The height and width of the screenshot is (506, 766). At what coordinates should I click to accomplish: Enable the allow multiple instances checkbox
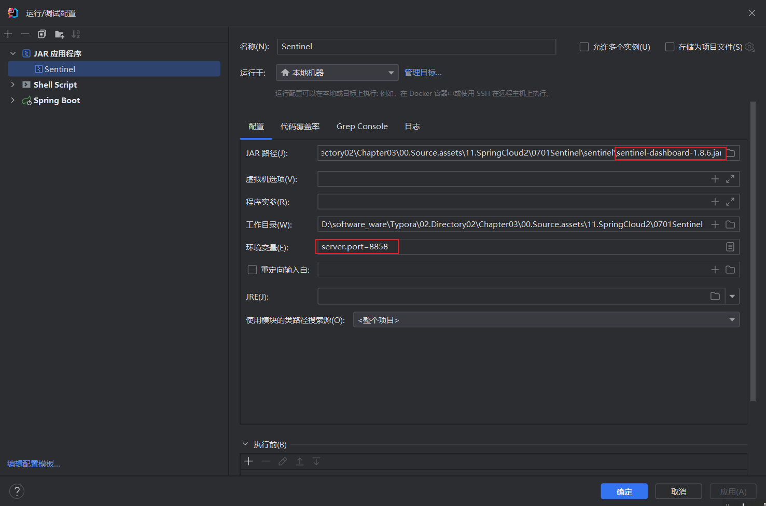(584, 47)
